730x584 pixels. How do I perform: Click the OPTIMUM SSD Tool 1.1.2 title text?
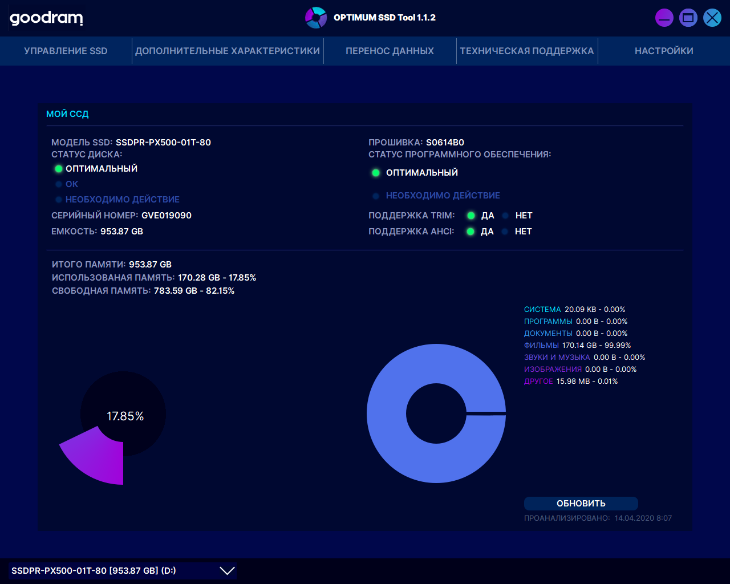pyautogui.click(x=384, y=18)
